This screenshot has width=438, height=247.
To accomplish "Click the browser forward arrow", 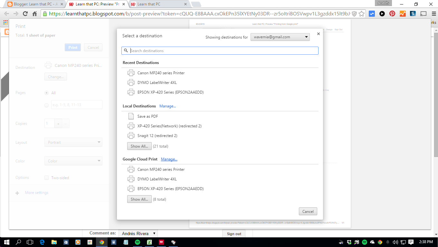I will [x=16, y=14].
